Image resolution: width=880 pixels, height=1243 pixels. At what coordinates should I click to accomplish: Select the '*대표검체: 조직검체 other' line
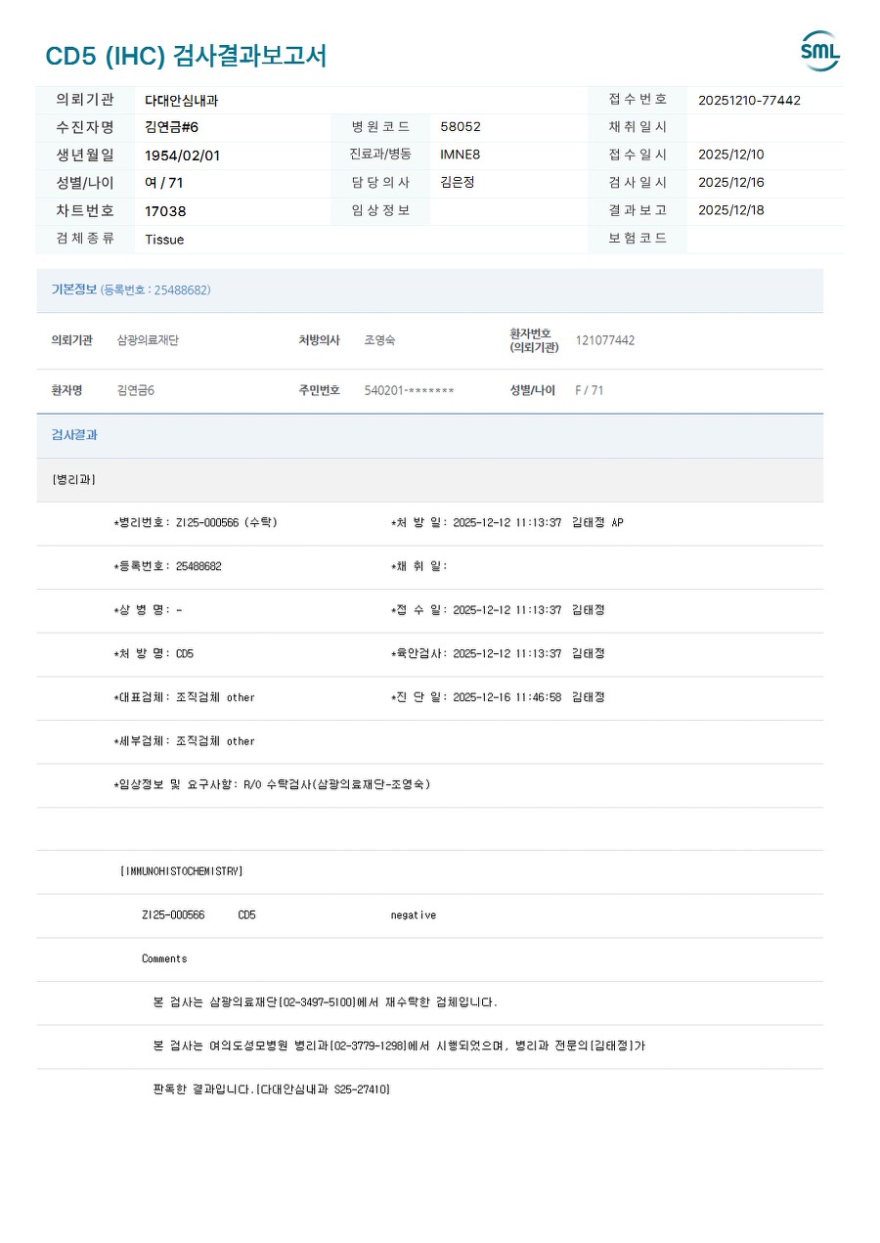184,697
